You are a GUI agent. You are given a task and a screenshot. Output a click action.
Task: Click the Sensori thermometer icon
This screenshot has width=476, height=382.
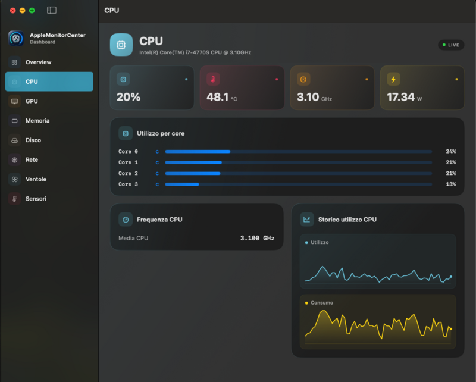[x=14, y=199]
